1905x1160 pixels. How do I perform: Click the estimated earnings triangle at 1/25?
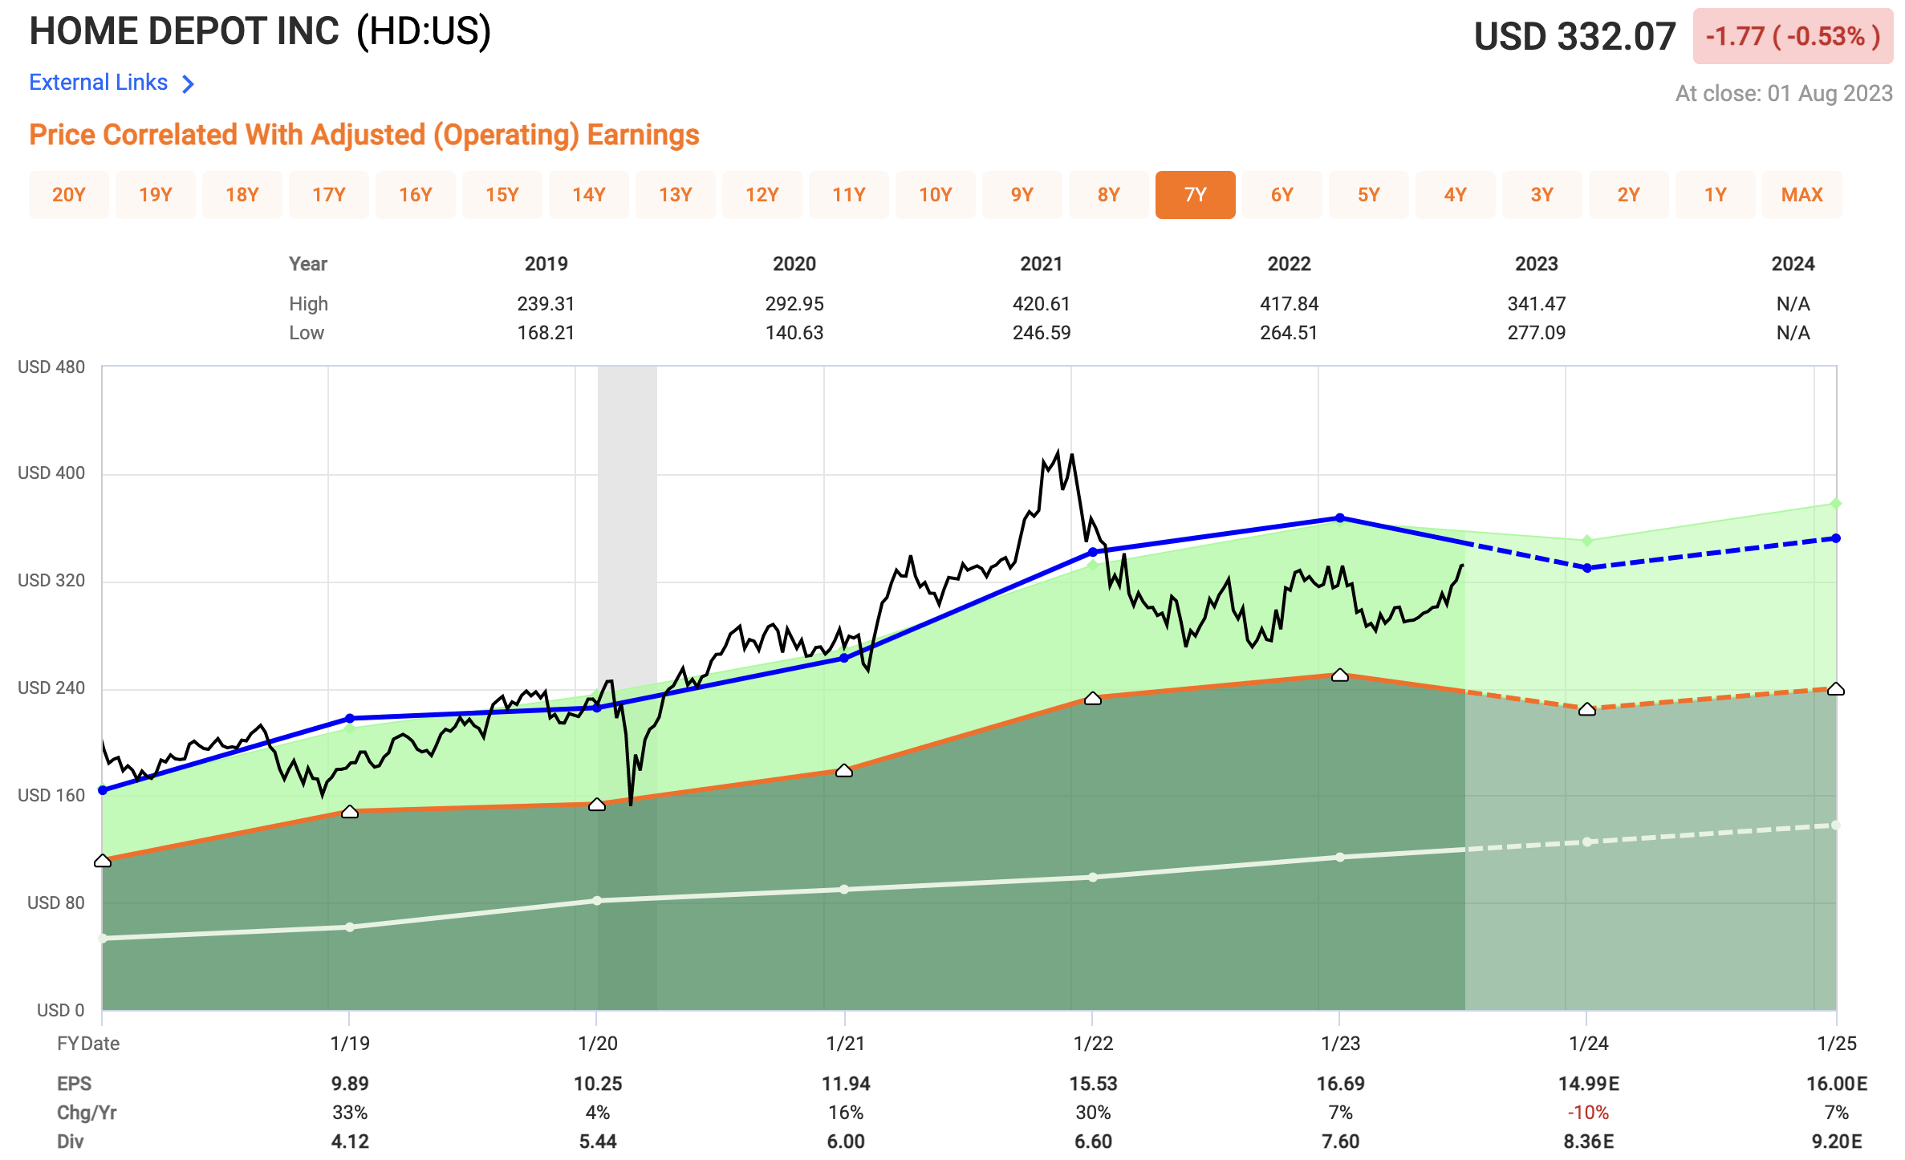click(1836, 689)
